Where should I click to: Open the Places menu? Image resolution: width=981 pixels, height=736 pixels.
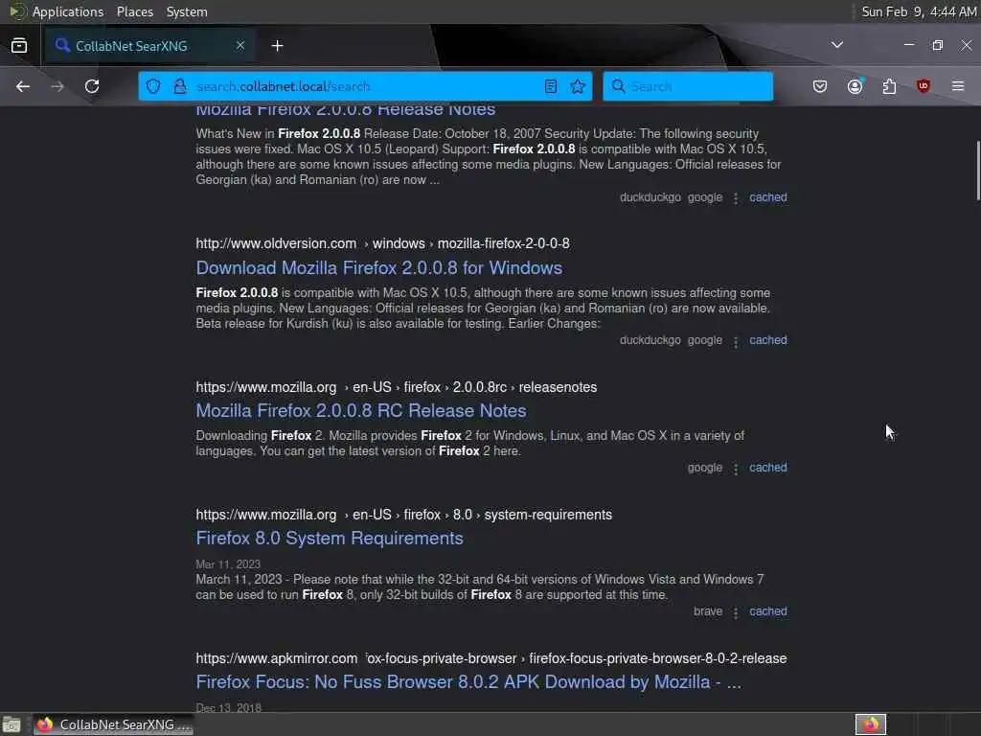click(x=134, y=11)
